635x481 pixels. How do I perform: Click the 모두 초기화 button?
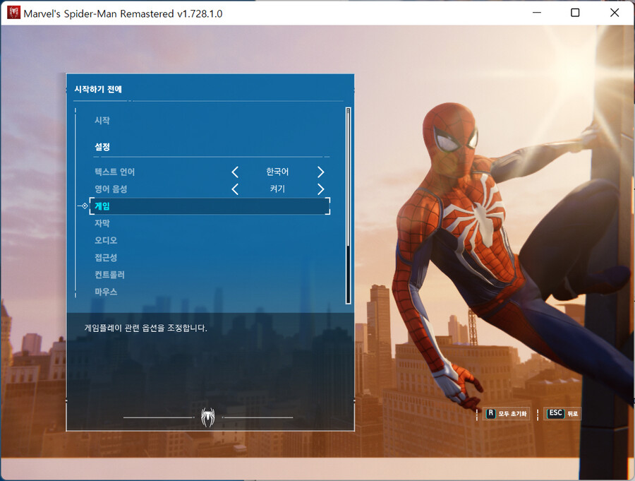(506, 414)
